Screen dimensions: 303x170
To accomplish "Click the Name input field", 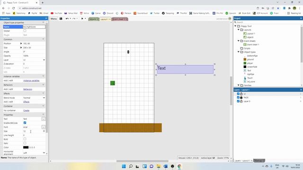I will (x=34, y=27).
